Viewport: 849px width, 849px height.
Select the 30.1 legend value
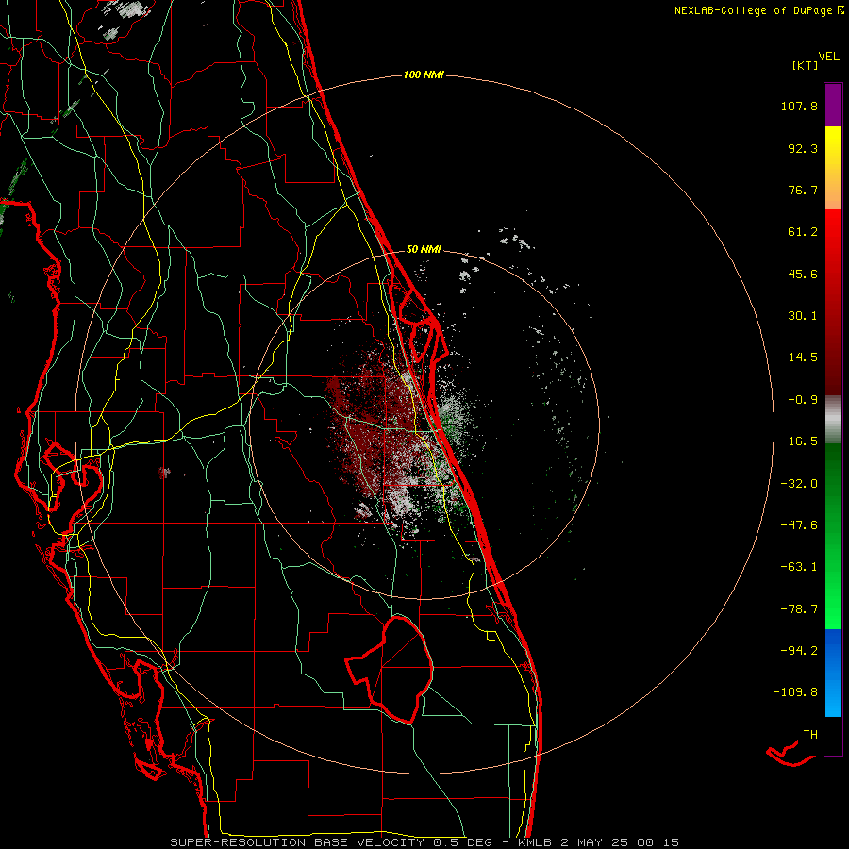tap(803, 316)
